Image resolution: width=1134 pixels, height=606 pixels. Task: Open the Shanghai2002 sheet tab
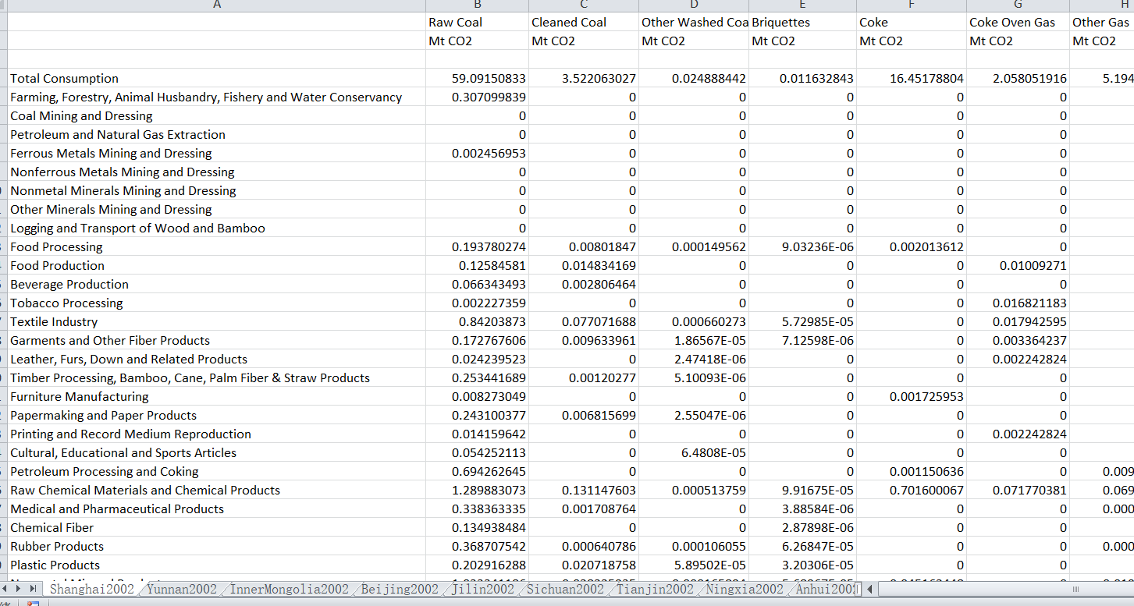click(x=92, y=589)
